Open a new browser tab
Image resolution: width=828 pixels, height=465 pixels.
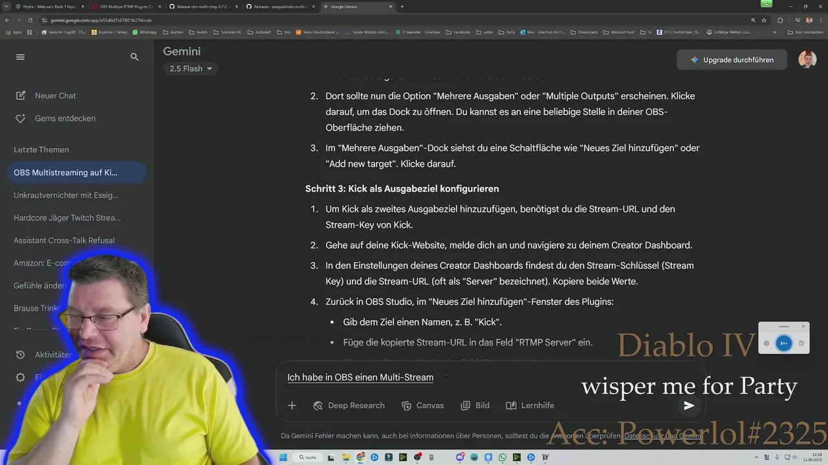coord(402,6)
